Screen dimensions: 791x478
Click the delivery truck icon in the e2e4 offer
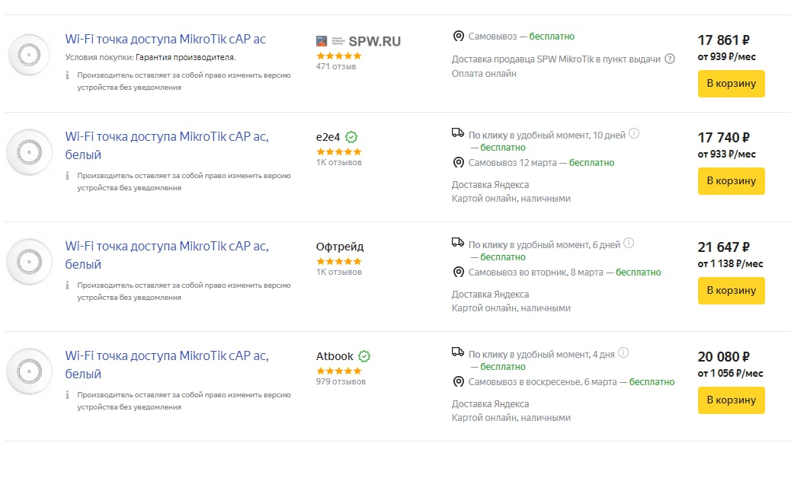457,133
